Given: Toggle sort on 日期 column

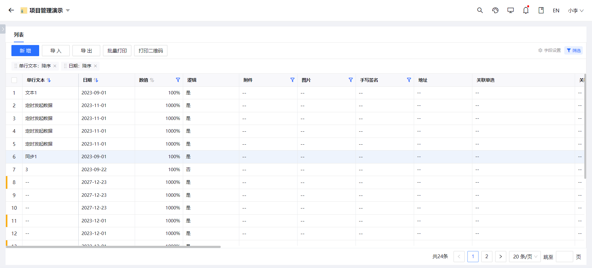Looking at the screenshot, I should click(x=96, y=80).
